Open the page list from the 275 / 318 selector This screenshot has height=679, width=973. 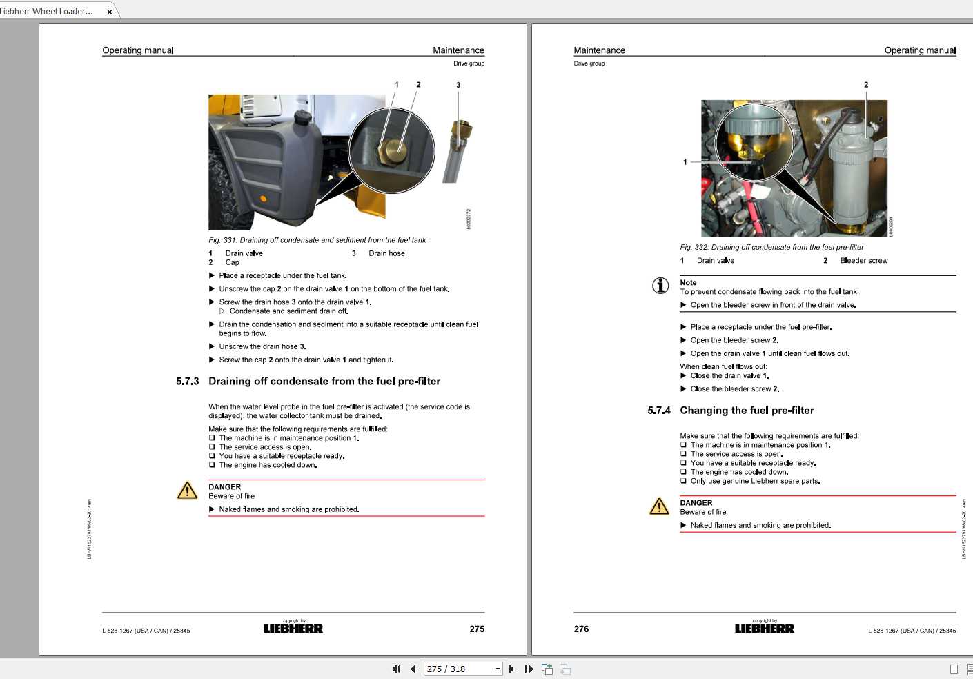498,669
